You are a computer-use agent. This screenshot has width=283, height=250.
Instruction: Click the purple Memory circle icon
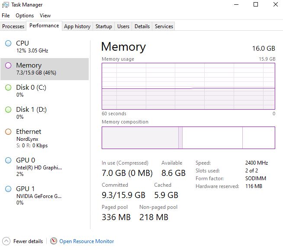[8, 65]
